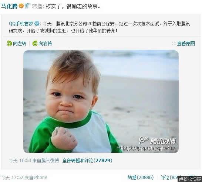The width and height of the screenshot is (202, 182).
Task: View 全部转播和评论(27829)
Action: (87, 161)
